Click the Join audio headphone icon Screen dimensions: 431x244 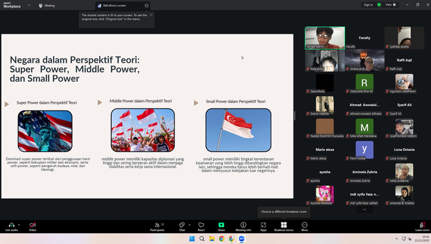11,225
